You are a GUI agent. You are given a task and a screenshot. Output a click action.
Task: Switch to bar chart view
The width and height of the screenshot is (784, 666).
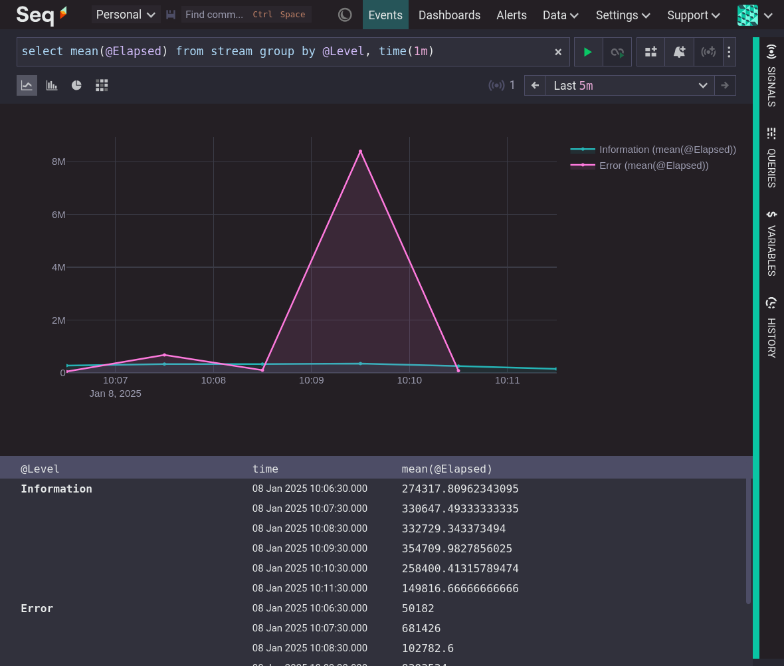tap(52, 85)
